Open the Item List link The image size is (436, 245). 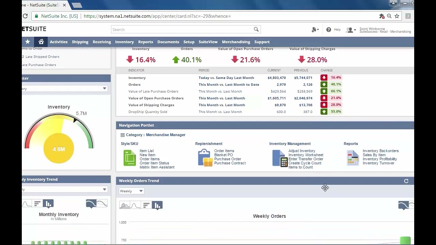point(146,151)
